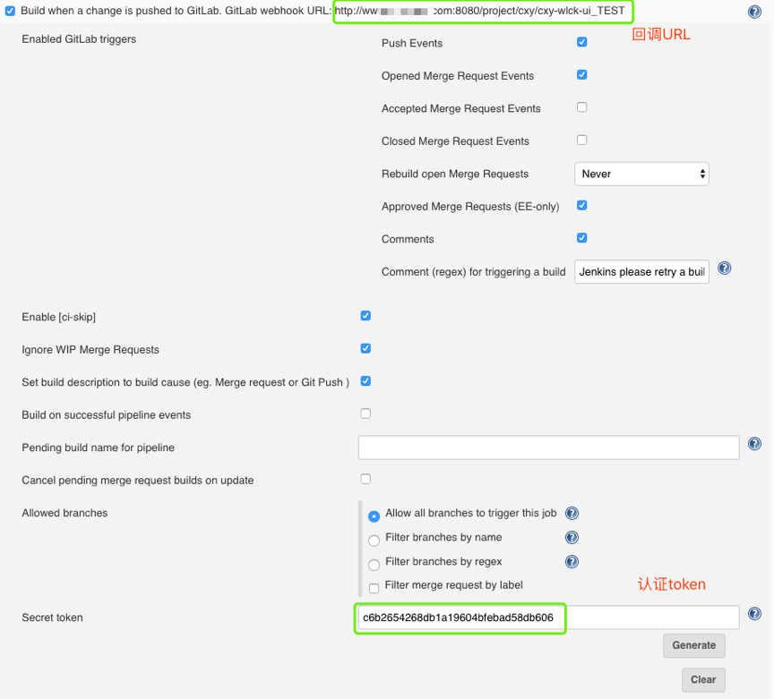Uncheck Build when a change is pushed to GitLab
774x699 pixels.
[11, 12]
